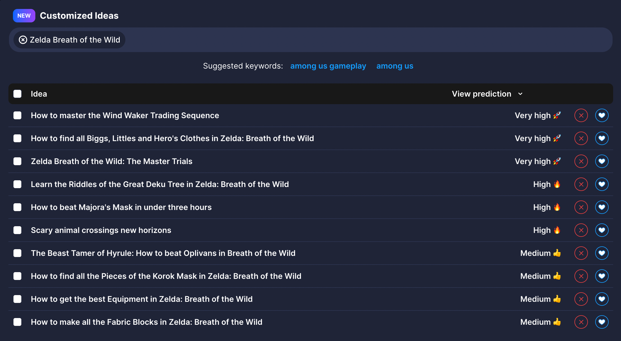
Task: Add suggested keyword among us gameplay
Action: [328, 66]
